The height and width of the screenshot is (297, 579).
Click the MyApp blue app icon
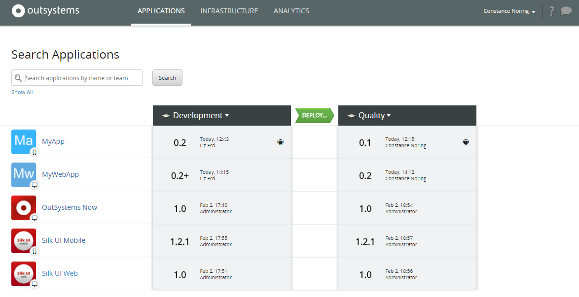[x=24, y=141]
